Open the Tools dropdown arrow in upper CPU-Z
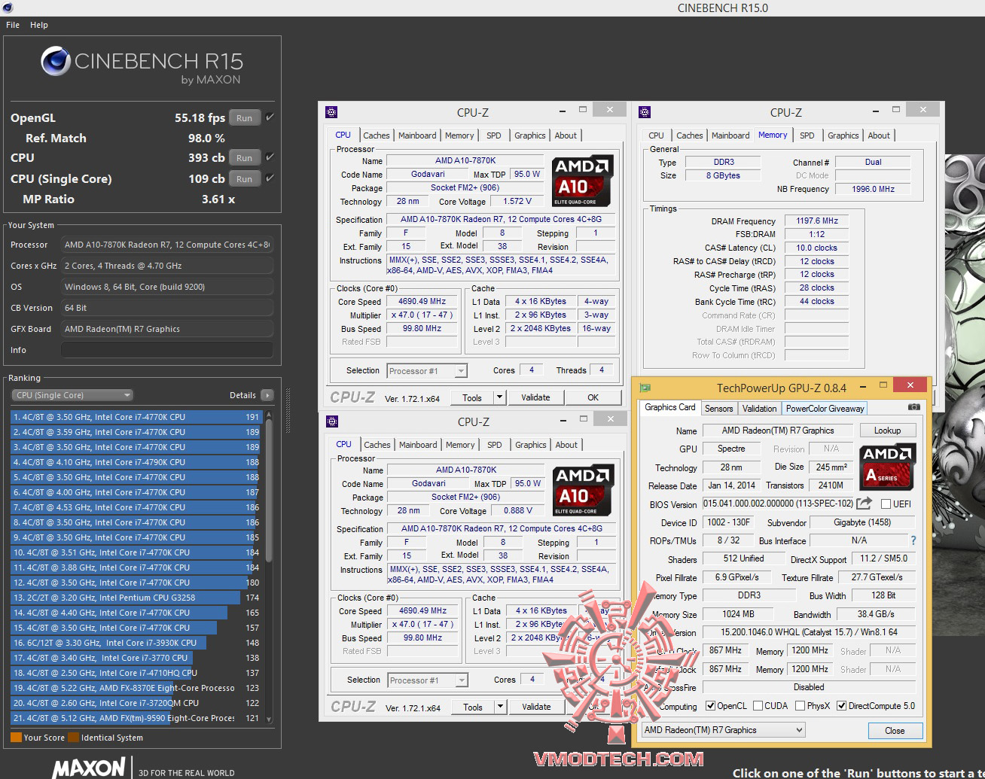Viewport: 985px width, 779px height. tap(499, 397)
